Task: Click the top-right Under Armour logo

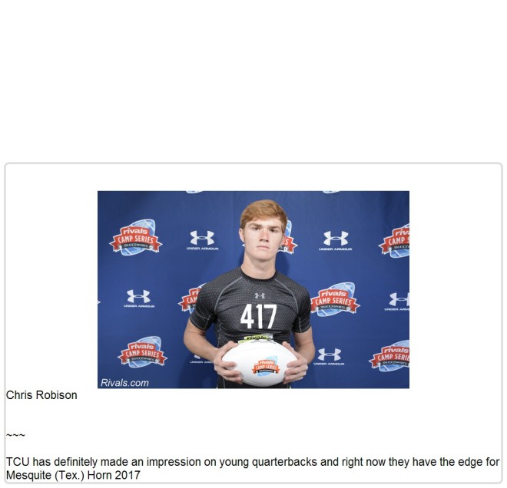Action: (336, 241)
